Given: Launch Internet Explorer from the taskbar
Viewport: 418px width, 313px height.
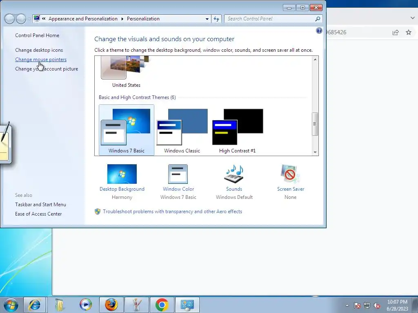Looking at the screenshot, I should (x=35, y=305).
